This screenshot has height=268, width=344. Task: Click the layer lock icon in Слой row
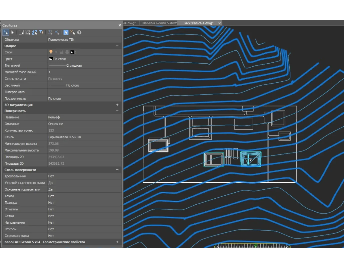tap(61, 52)
